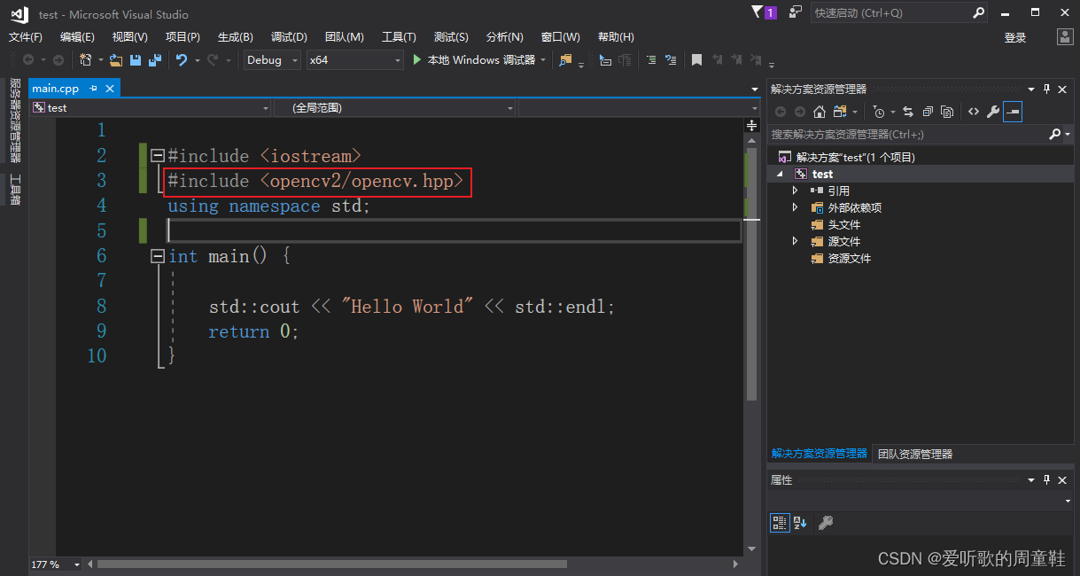This screenshot has height=576, width=1080.
Task: Click the Find in Files toolbar icon
Action: [x=565, y=60]
